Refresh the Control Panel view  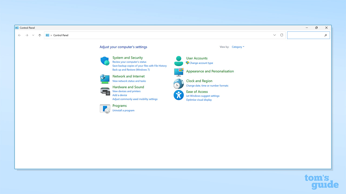[x=282, y=35]
